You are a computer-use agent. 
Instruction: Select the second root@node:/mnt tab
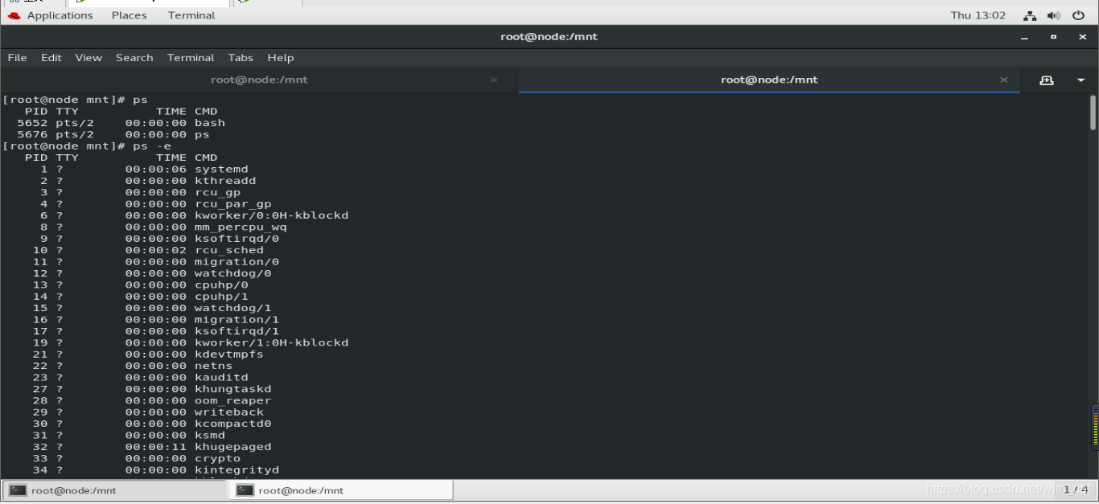pyautogui.click(x=769, y=80)
